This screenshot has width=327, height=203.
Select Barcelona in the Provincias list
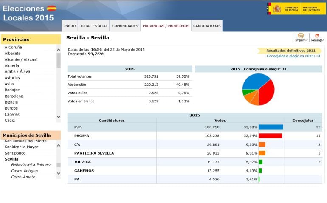[14, 96]
